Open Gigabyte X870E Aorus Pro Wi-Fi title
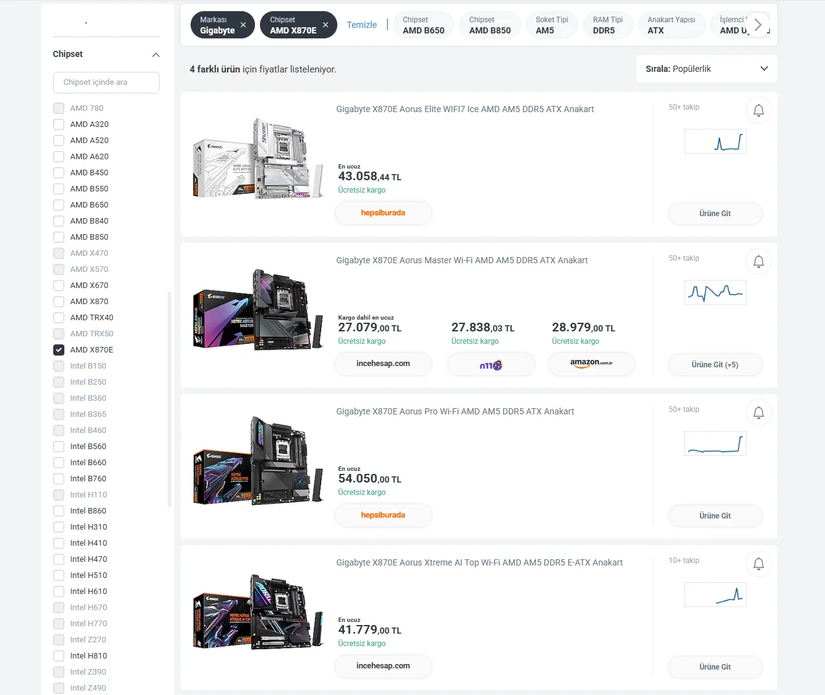The image size is (825, 695). (x=455, y=411)
